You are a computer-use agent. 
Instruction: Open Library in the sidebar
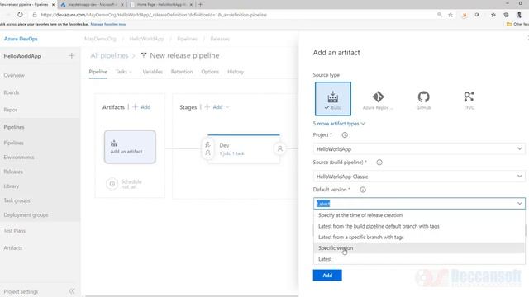pos(11,186)
